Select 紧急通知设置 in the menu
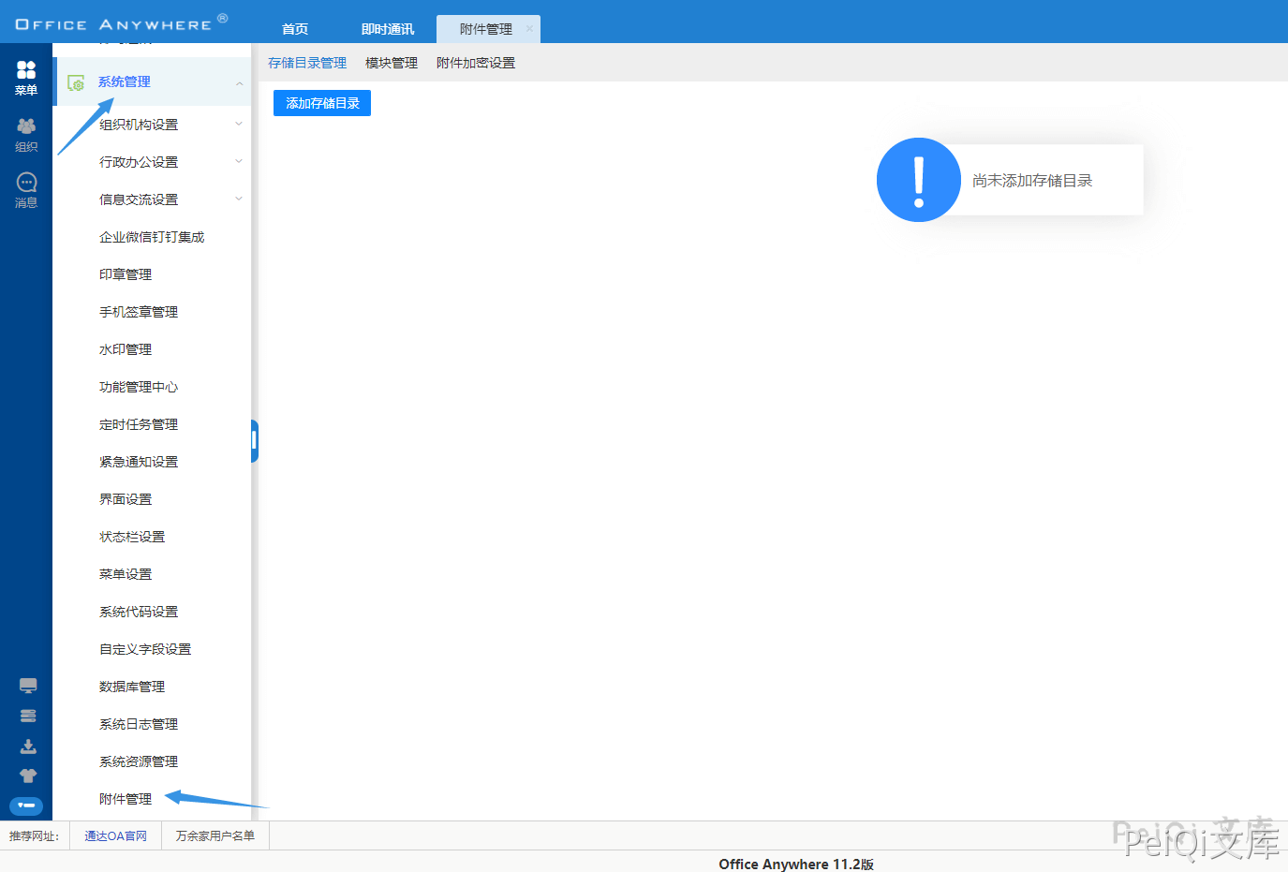The width and height of the screenshot is (1288, 872). coord(139,462)
